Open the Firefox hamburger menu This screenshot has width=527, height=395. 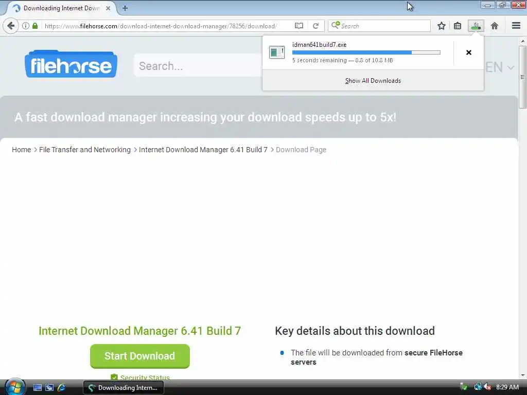[x=516, y=26]
